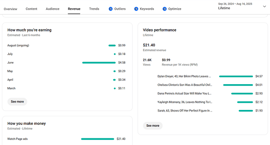This screenshot has width=270, height=145.
Task: Click the $0.11 March amount
Action: click(x=122, y=88)
